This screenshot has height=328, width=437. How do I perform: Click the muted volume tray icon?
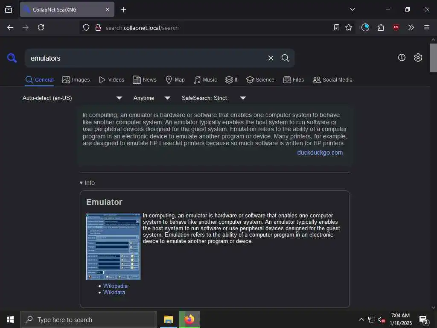381,319
